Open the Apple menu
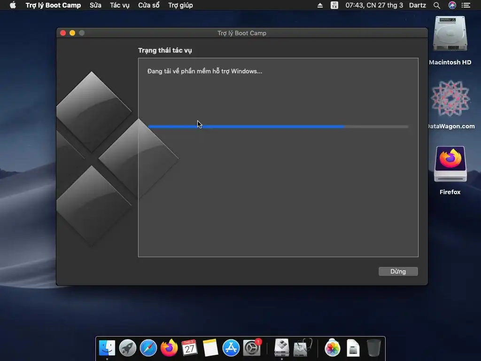The image size is (481, 361). (13, 5)
